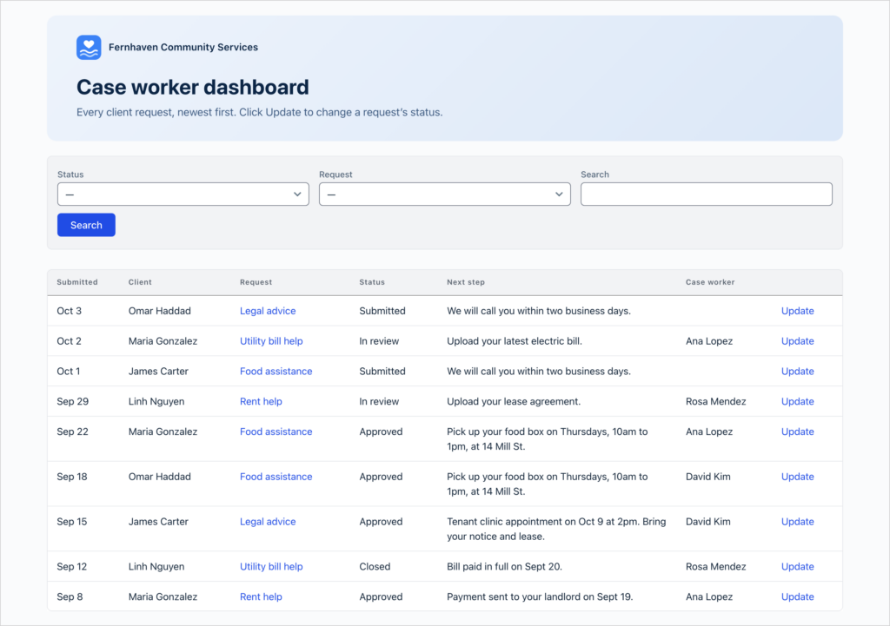Click the Case worker column header
The height and width of the screenshot is (626, 890).
709,282
